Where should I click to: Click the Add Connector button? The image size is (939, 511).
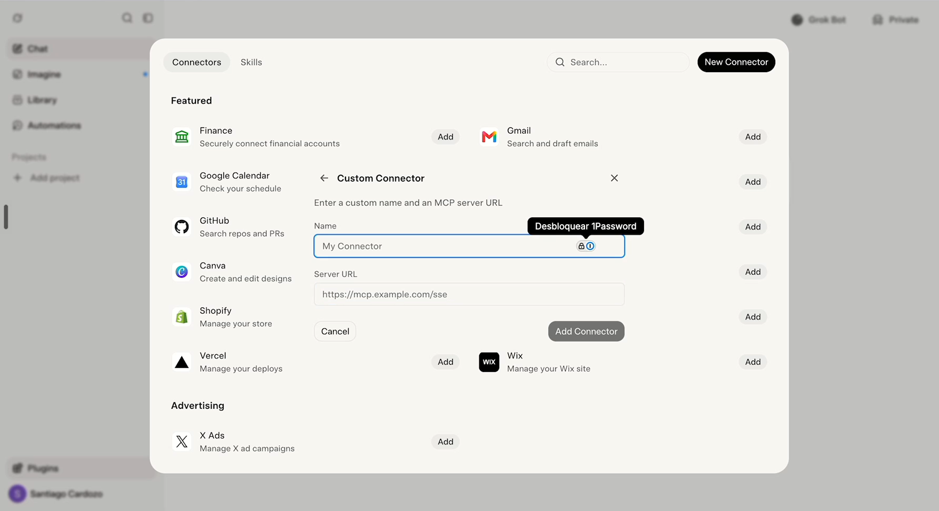pyautogui.click(x=586, y=332)
